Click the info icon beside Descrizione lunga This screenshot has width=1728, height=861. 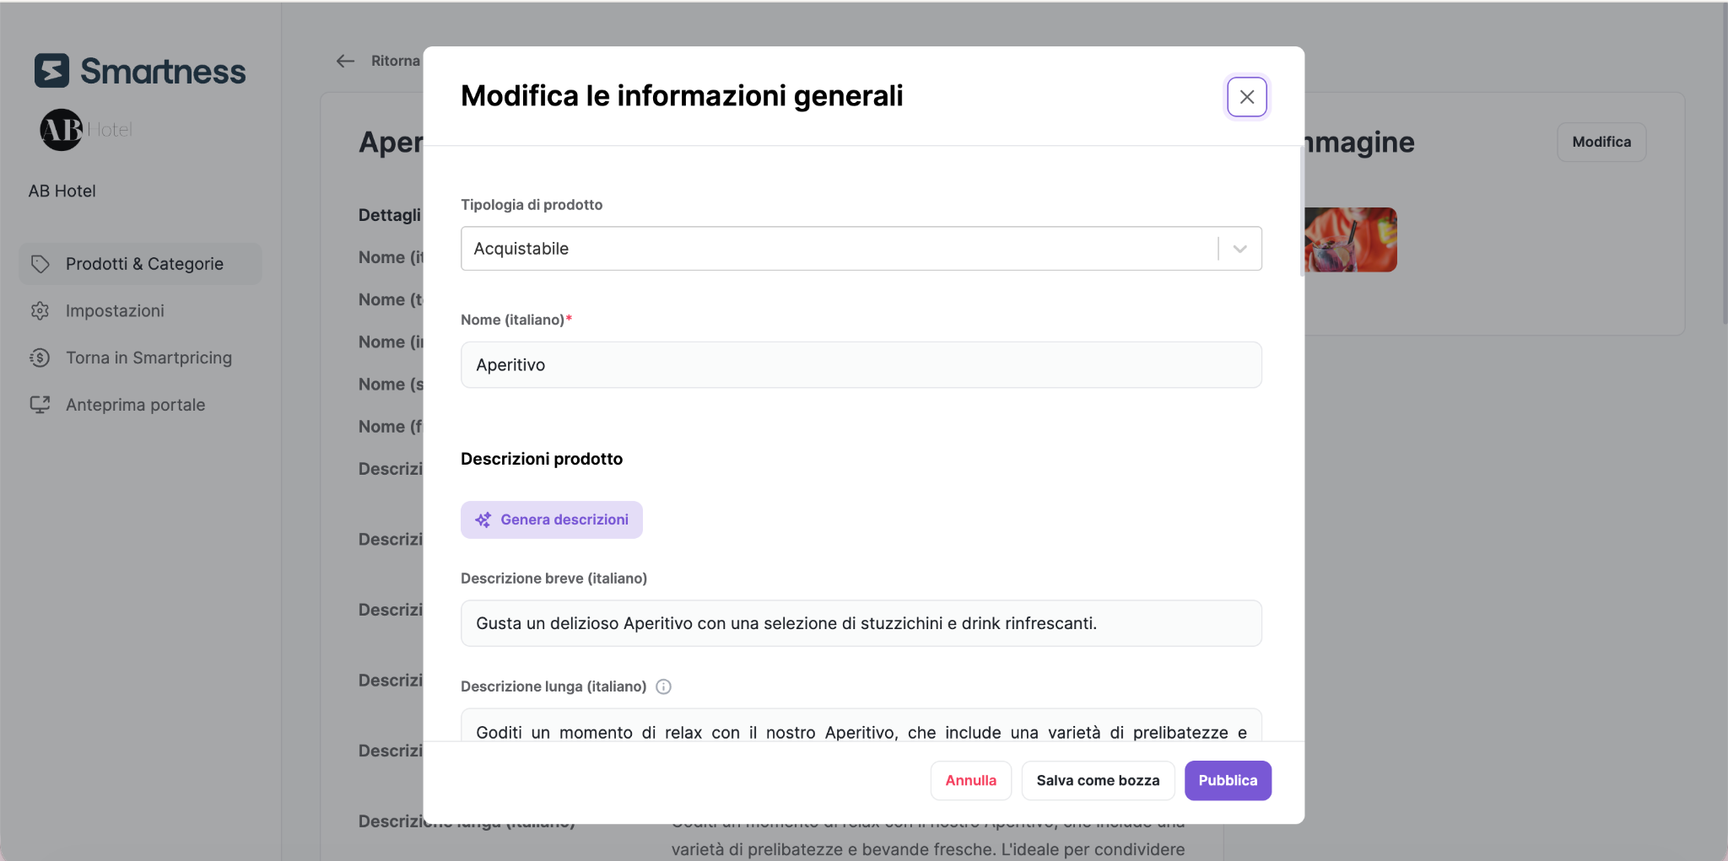click(663, 686)
